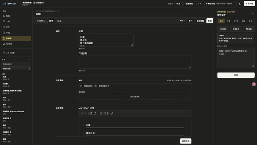Click the 续写建议 quick action button

[x=236, y=29]
